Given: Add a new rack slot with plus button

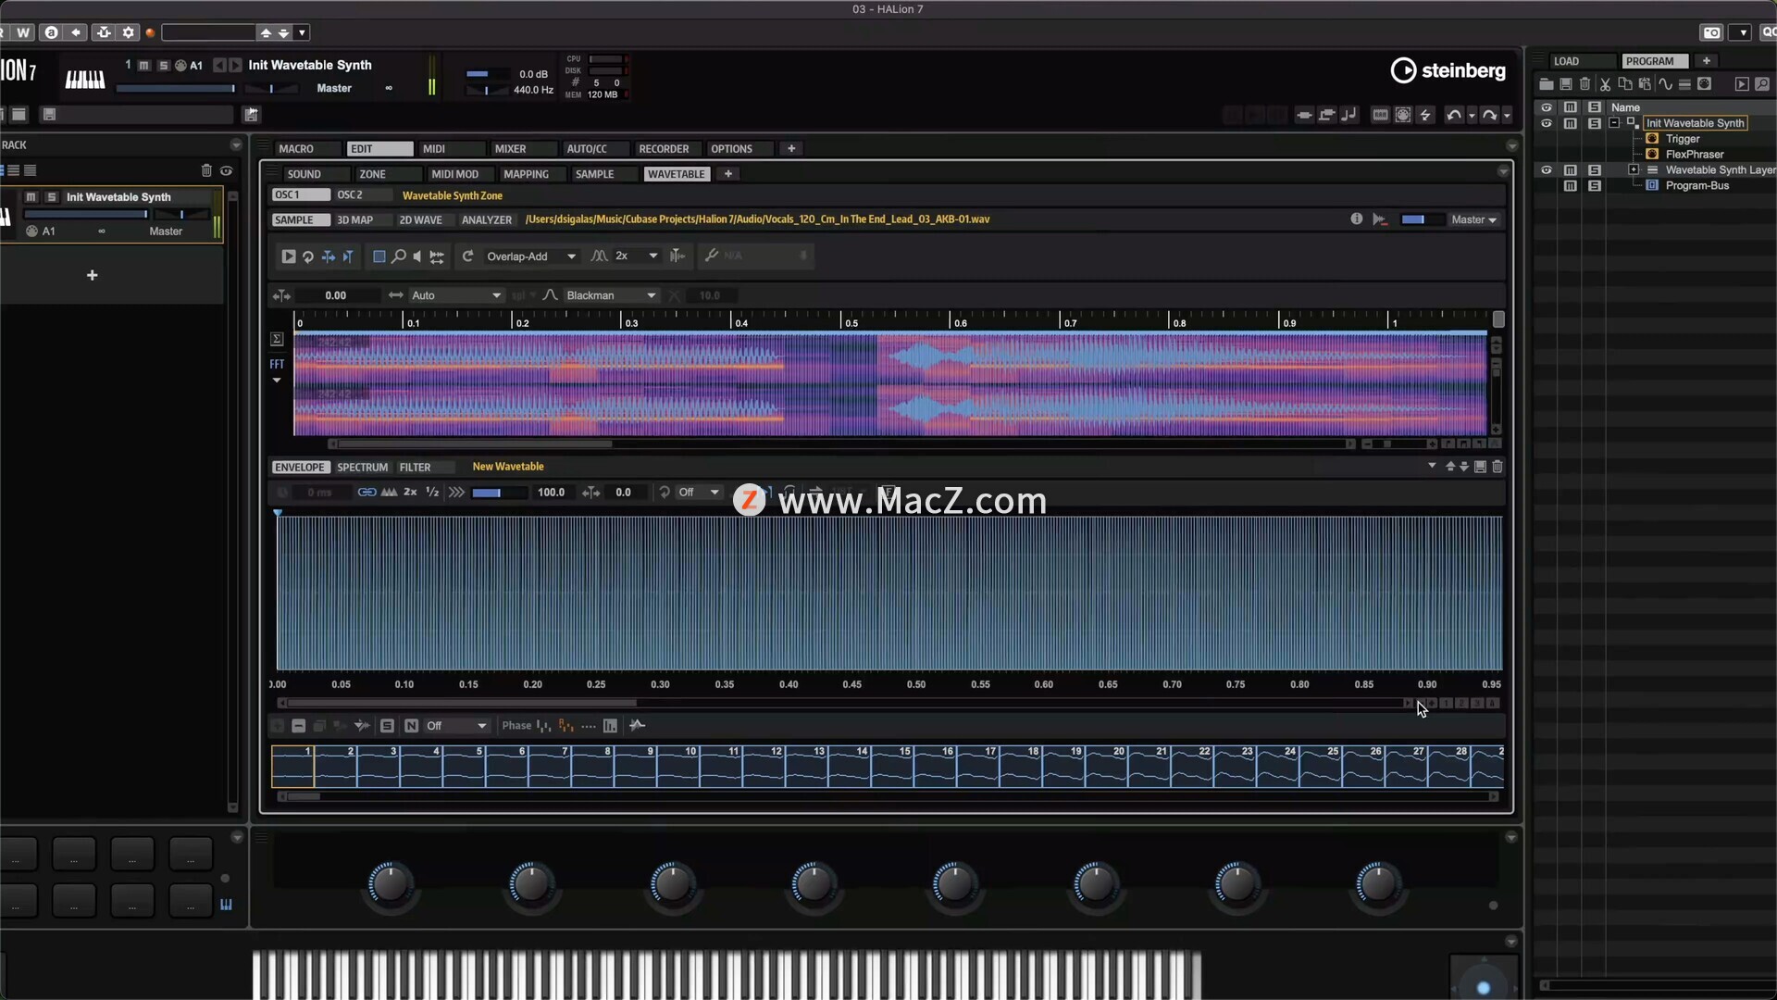Looking at the screenshot, I should pos(92,276).
